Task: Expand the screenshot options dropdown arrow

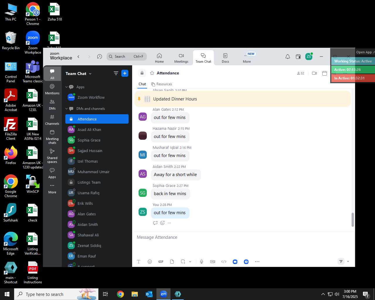Action: pyautogui.click(x=190, y=262)
